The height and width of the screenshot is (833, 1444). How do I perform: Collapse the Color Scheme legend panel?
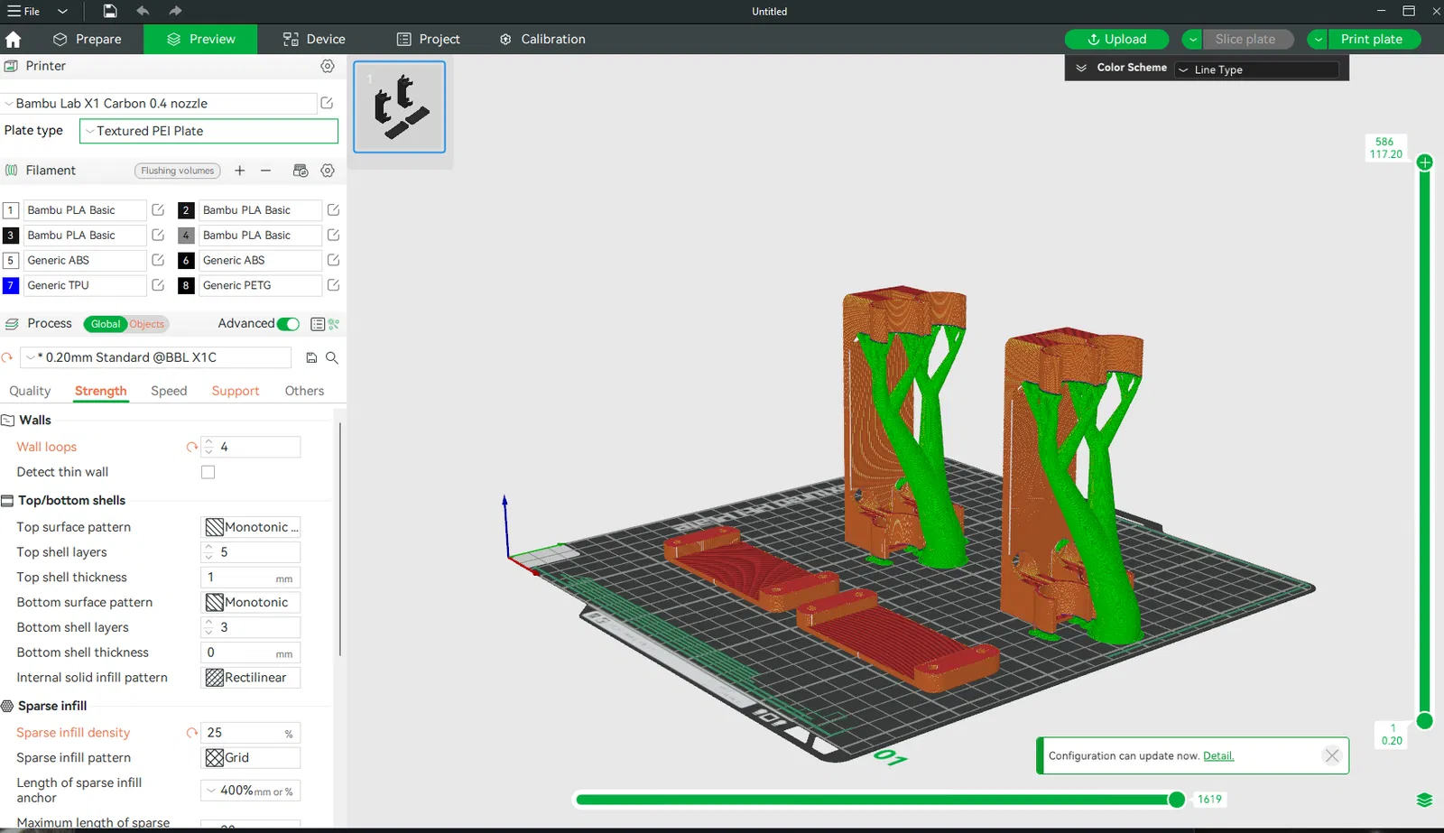click(1081, 68)
